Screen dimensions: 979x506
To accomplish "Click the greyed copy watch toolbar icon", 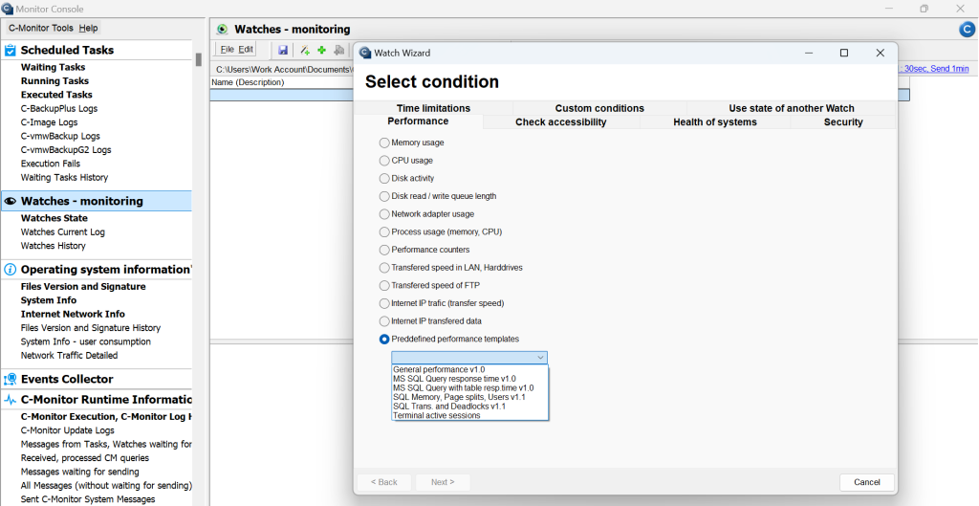I will (339, 50).
